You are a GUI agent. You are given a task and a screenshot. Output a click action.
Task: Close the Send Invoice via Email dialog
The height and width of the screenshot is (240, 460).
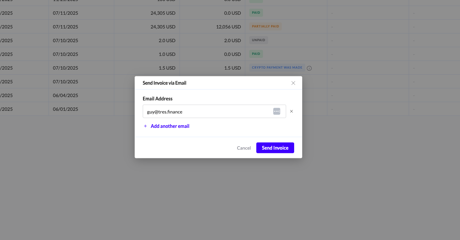click(293, 83)
